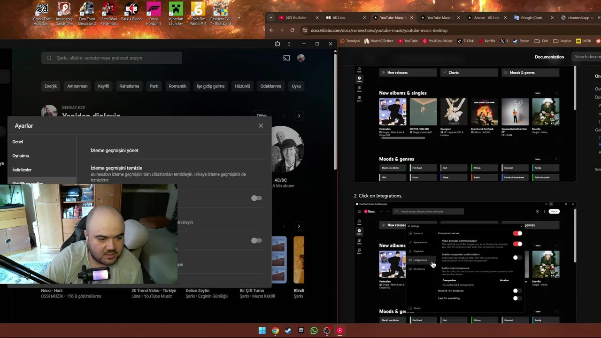Screen dimensions: 601x338
Task: Launch Euro Truck Simulator 2 shortcut
Action: (86, 14)
